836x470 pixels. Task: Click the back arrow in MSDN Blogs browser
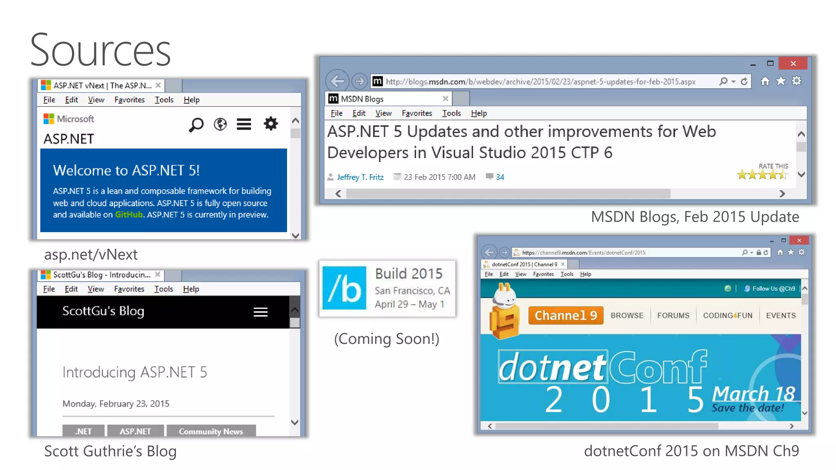[337, 81]
